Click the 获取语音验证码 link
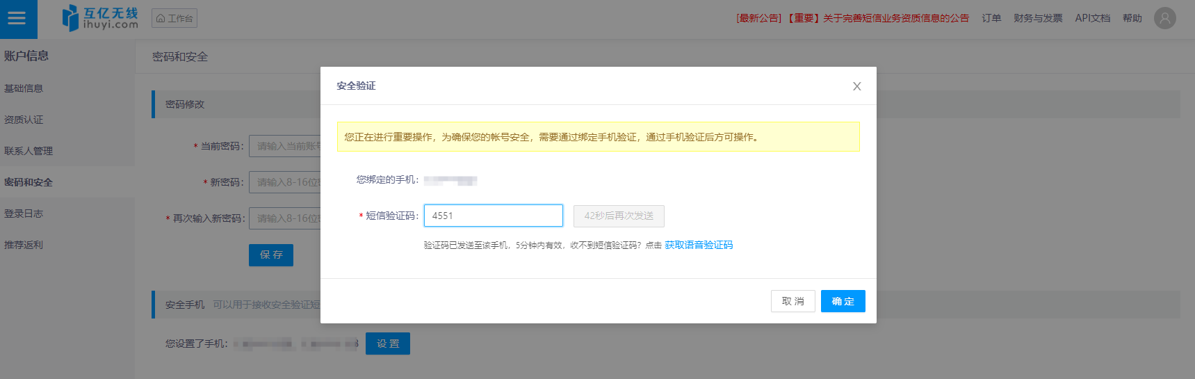 698,245
